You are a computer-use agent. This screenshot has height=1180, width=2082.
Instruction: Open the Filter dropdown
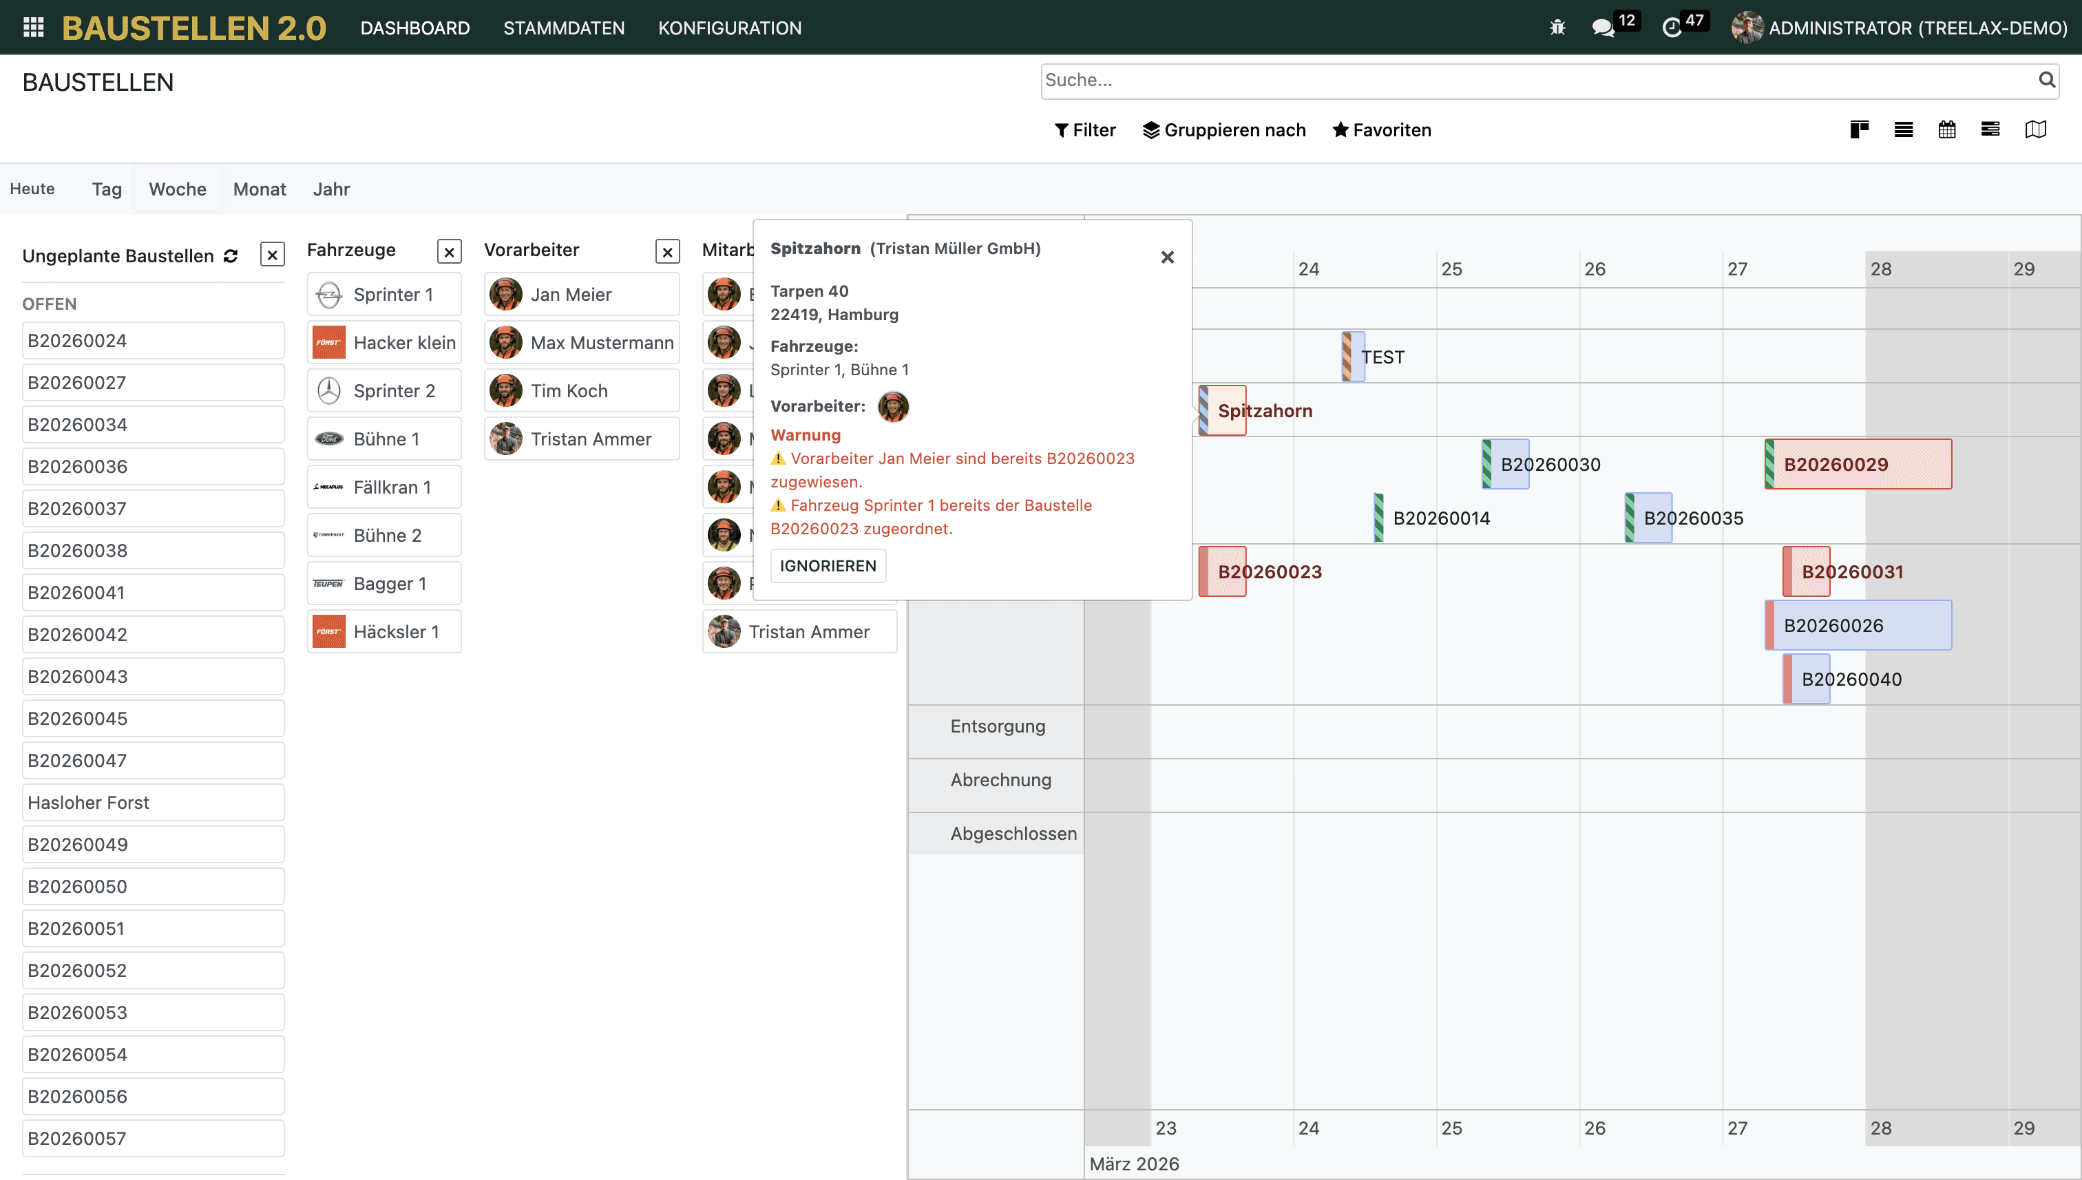(1084, 129)
